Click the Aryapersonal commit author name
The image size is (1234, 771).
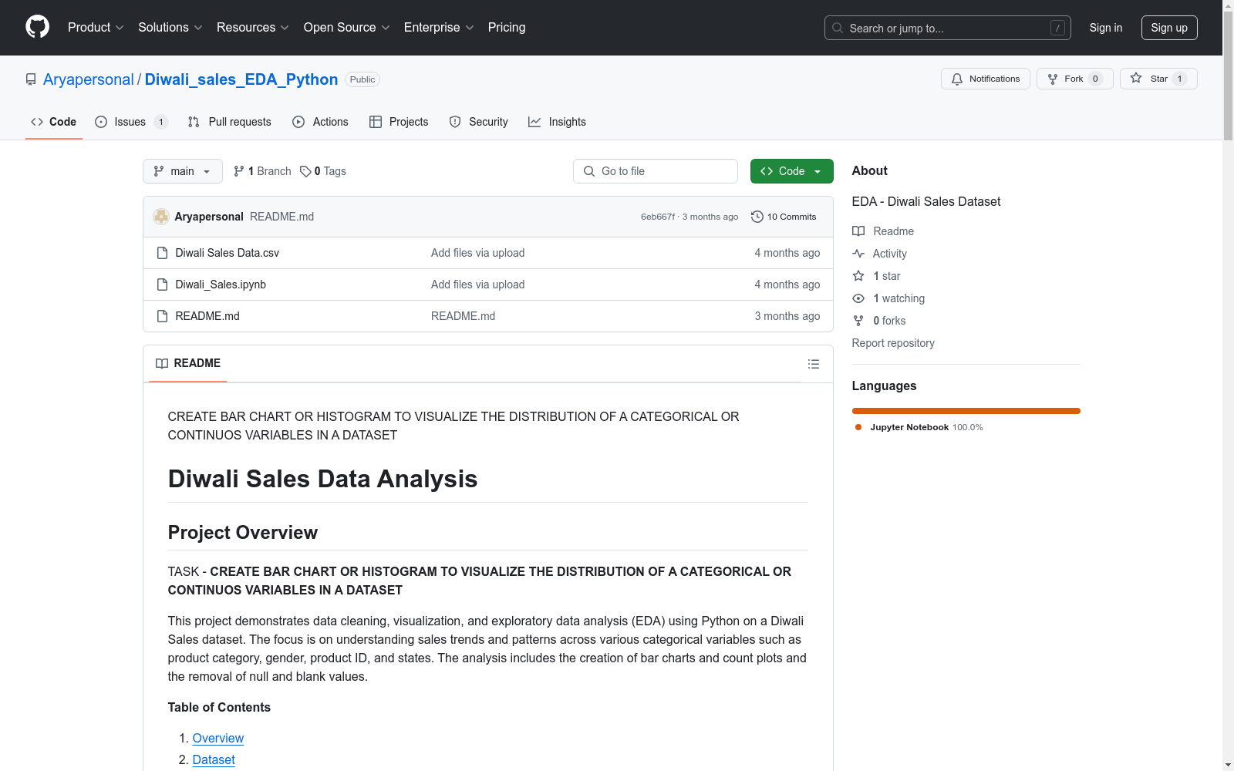(209, 217)
